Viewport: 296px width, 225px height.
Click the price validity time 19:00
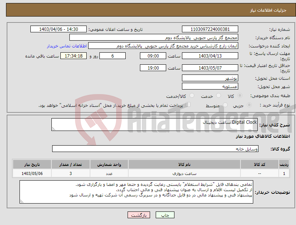point(153,68)
